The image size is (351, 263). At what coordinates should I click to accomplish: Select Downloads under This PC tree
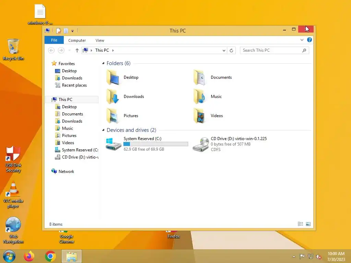pos(72,121)
